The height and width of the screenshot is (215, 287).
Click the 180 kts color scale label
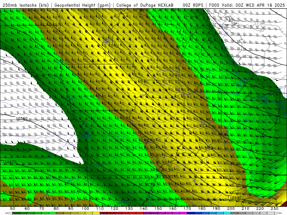tap(202, 209)
